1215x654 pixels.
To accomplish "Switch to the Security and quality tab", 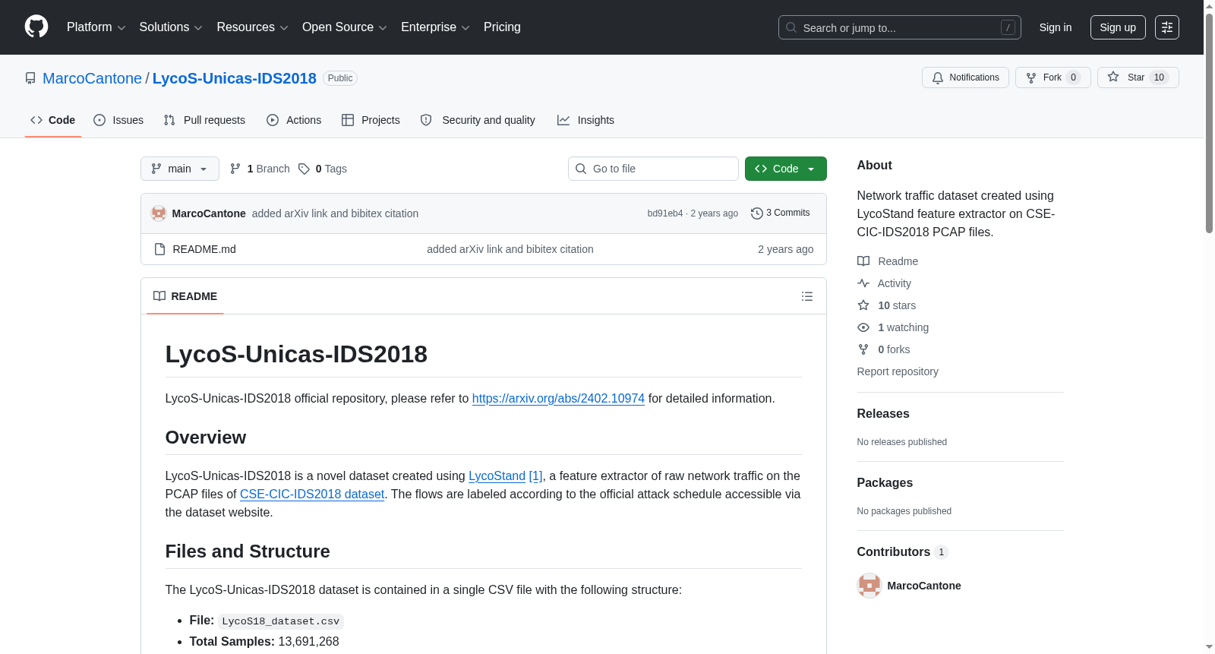I will [478, 120].
